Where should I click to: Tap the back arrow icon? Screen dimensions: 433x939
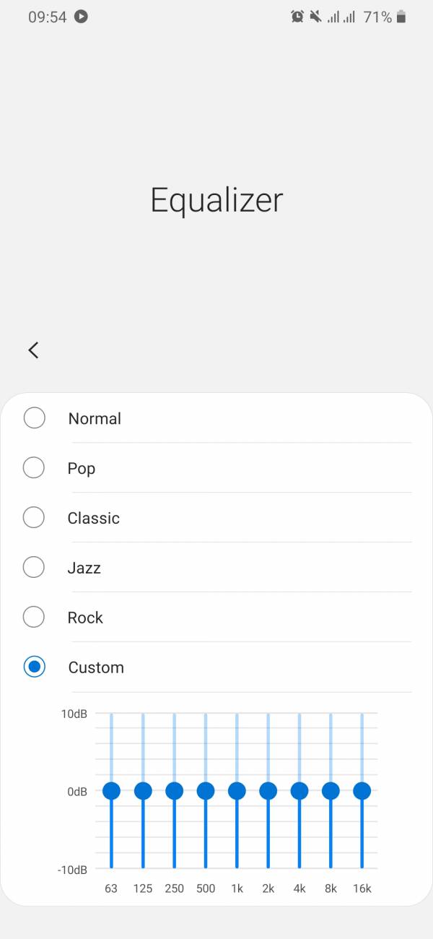coord(33,350)
